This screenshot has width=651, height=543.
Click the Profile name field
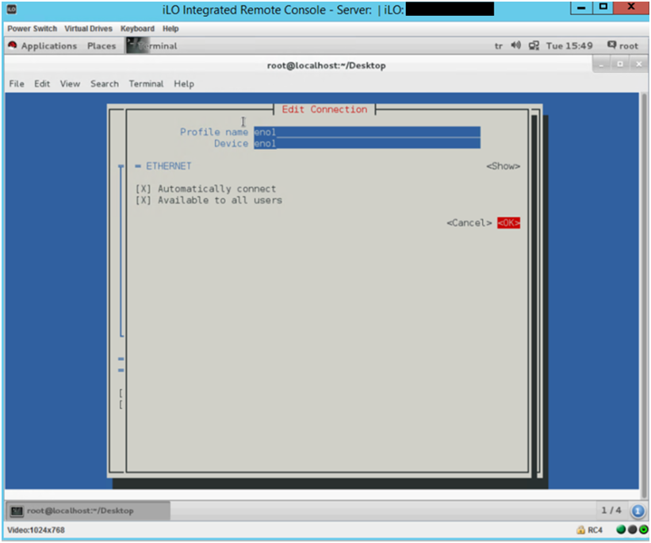click(x=367, y=132)
